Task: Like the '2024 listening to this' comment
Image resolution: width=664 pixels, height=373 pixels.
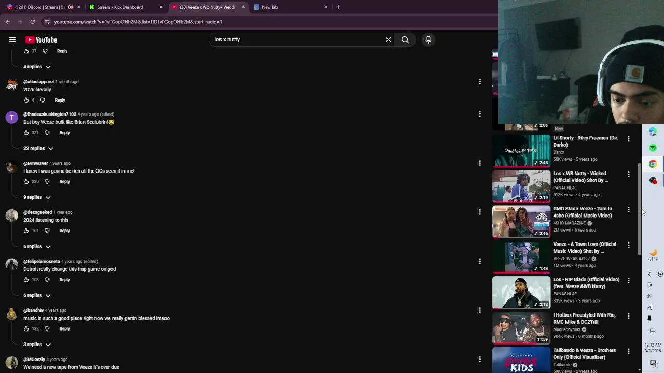Action: tap(26, 231)
